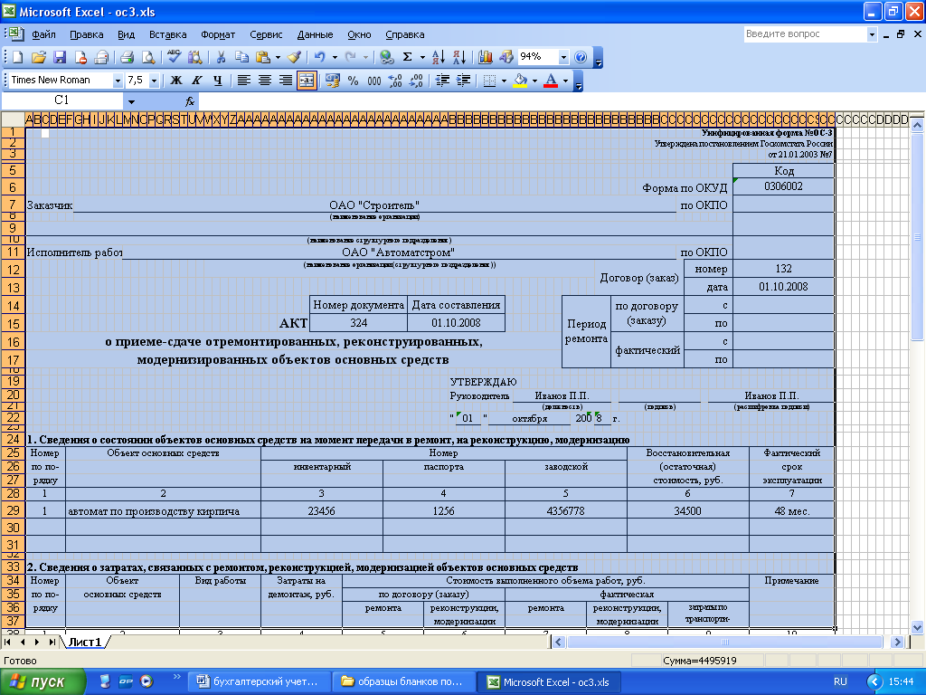Screen dimensions: 926x695
Task: Expand the font size 7,5 dropdown
Action: (154, 81)
